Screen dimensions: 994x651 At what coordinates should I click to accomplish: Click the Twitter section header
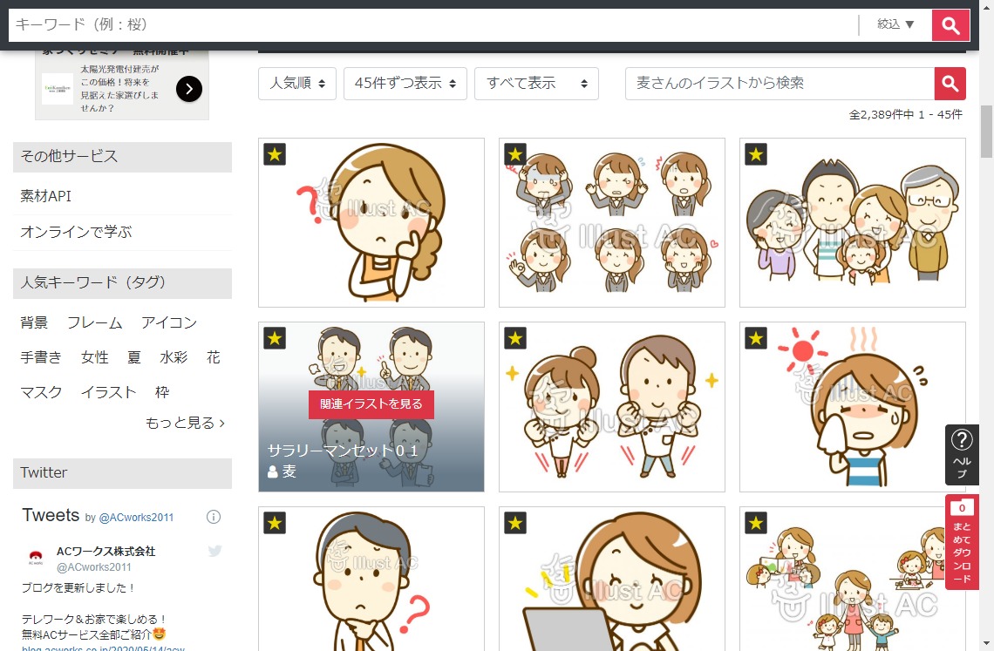pyautogui.click(x=122, y=473)
